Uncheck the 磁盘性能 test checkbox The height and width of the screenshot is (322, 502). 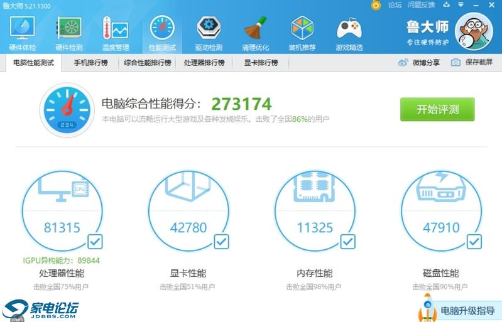click(474, 242)
